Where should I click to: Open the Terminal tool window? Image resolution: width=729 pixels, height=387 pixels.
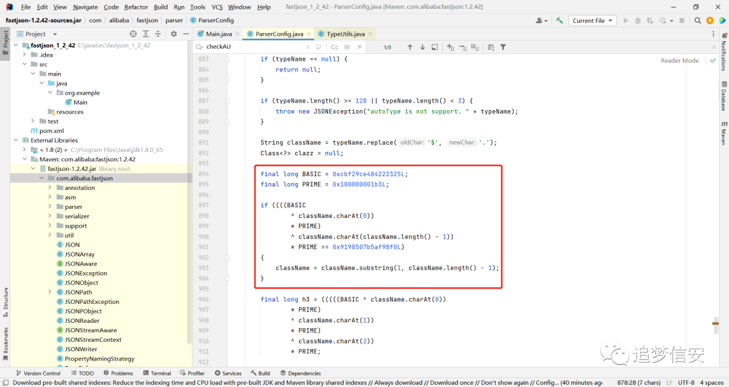157,373
